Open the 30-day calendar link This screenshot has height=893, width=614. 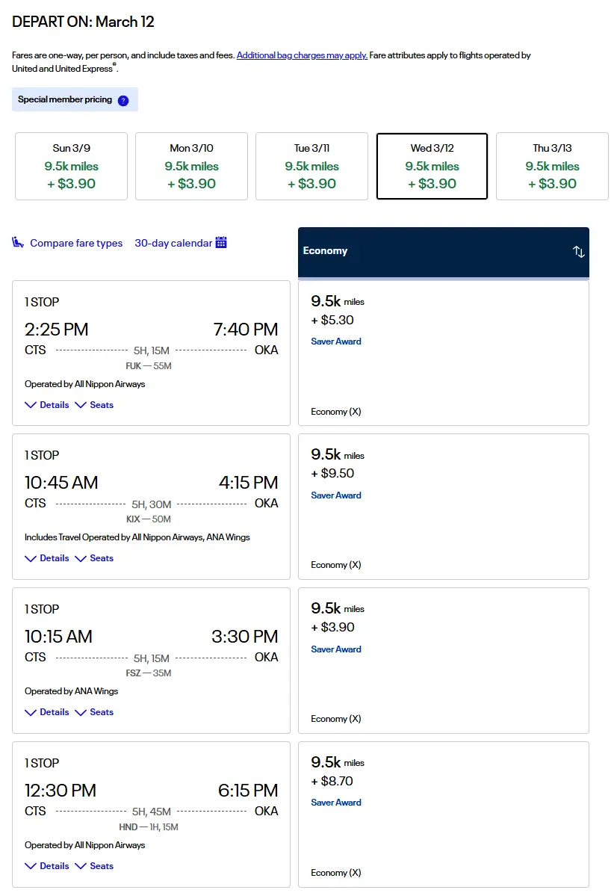[173, 243]
